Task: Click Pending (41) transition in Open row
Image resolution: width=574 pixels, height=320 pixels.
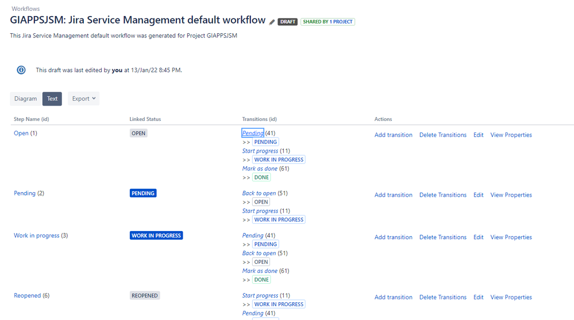Action: click(253, 133)
